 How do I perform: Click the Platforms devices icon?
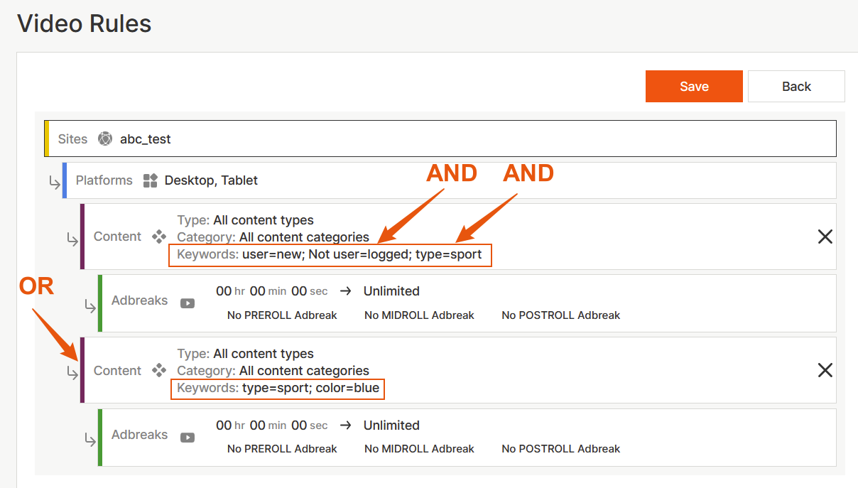150,180
